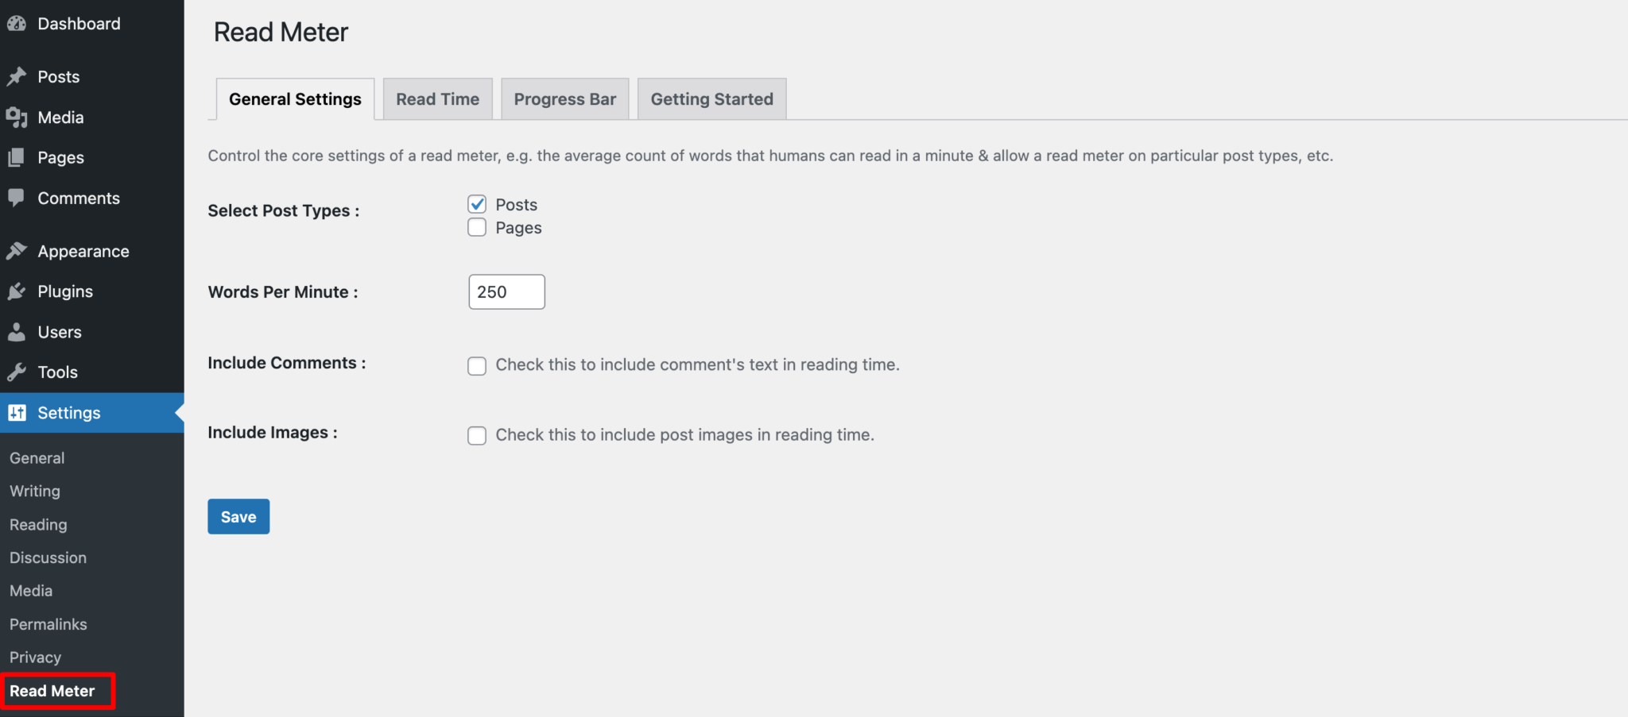
Task: Click the Users person icon
Action: coord(17,331)
